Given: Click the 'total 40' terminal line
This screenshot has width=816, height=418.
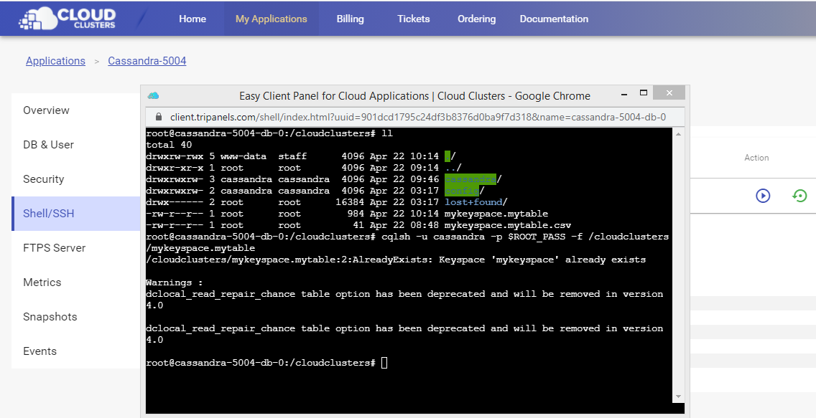Looking at the screenshot, I should (x=169, y=145).
